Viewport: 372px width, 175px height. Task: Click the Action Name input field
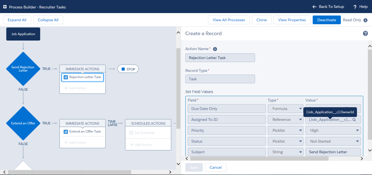(x=220, y=58)
